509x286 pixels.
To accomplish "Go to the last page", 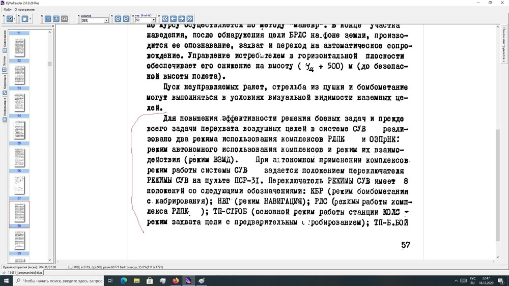I will pos(190,19).
